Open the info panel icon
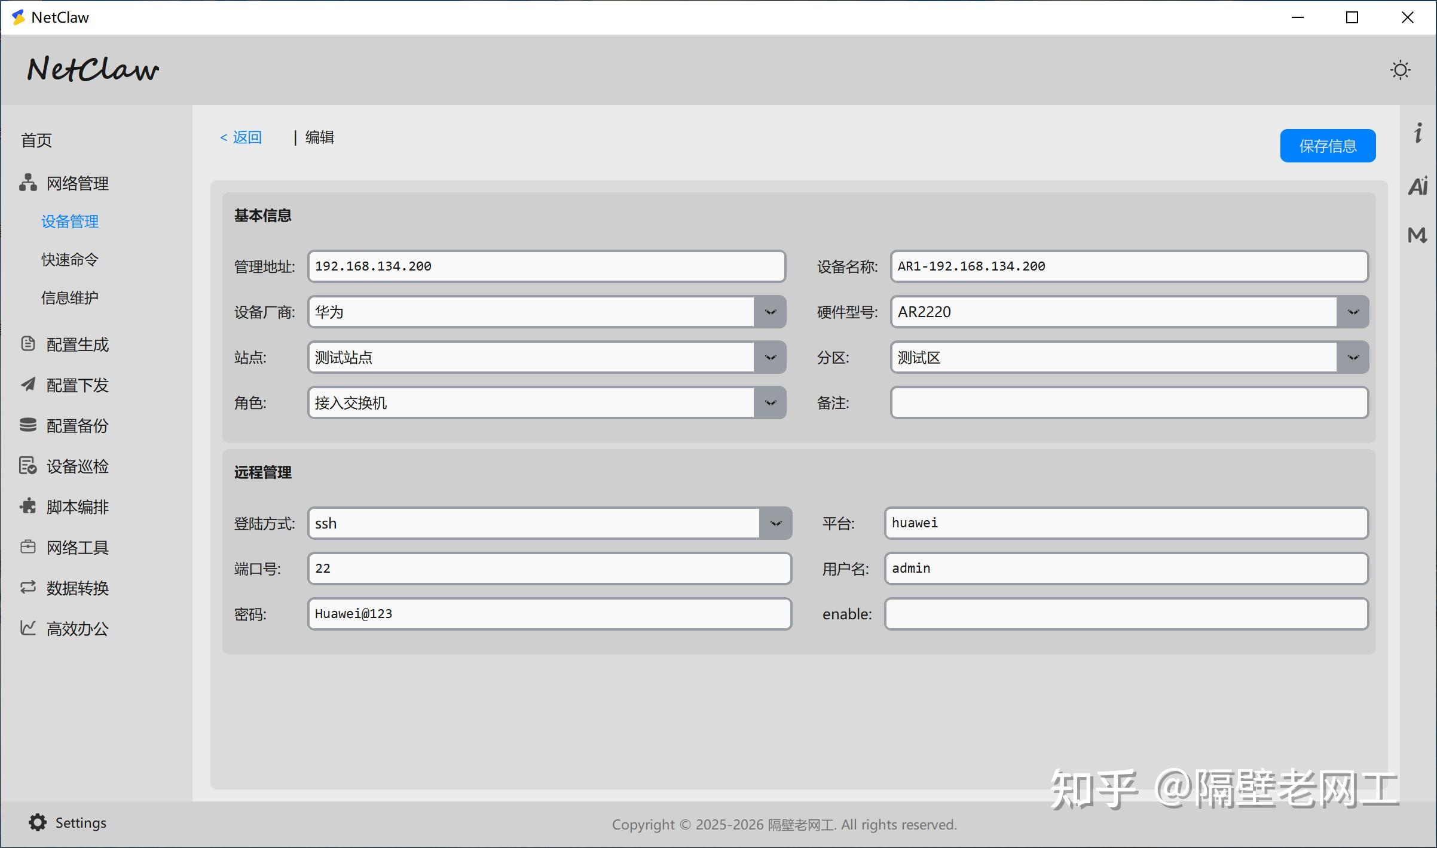Viewport: 1437px width, 848px height. (x=1418, y=133)
